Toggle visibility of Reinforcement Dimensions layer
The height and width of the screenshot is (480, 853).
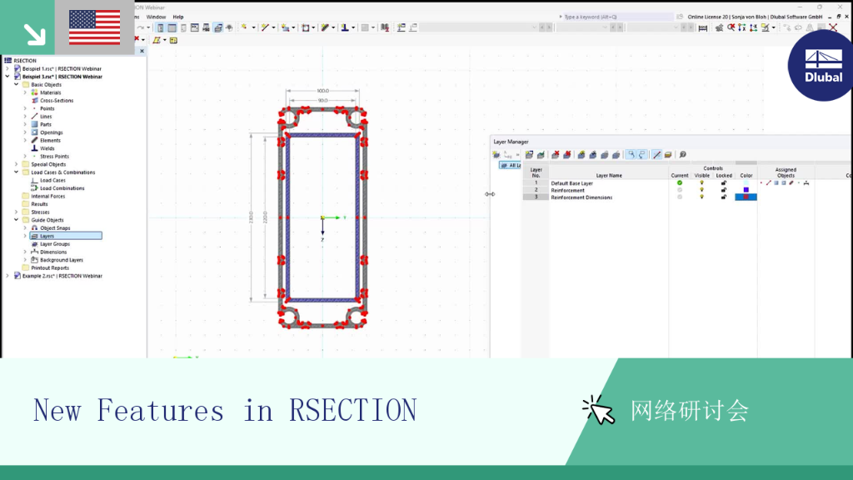[x=701, y=197]
